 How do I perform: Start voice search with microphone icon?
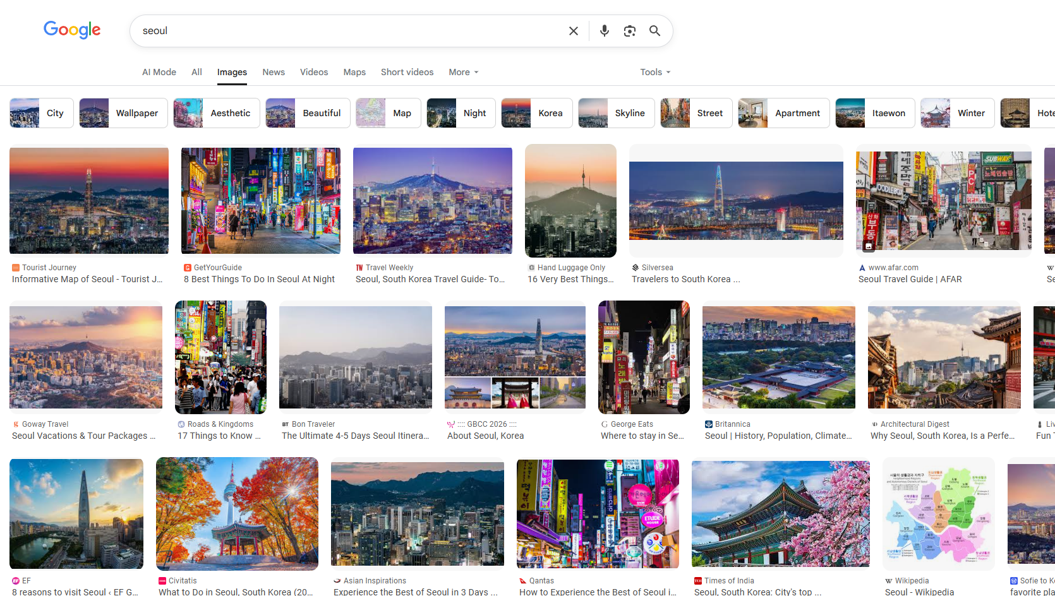605,31
